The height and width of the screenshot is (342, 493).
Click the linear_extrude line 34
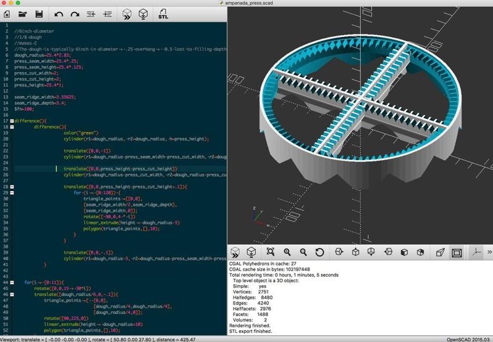point(131,222)
